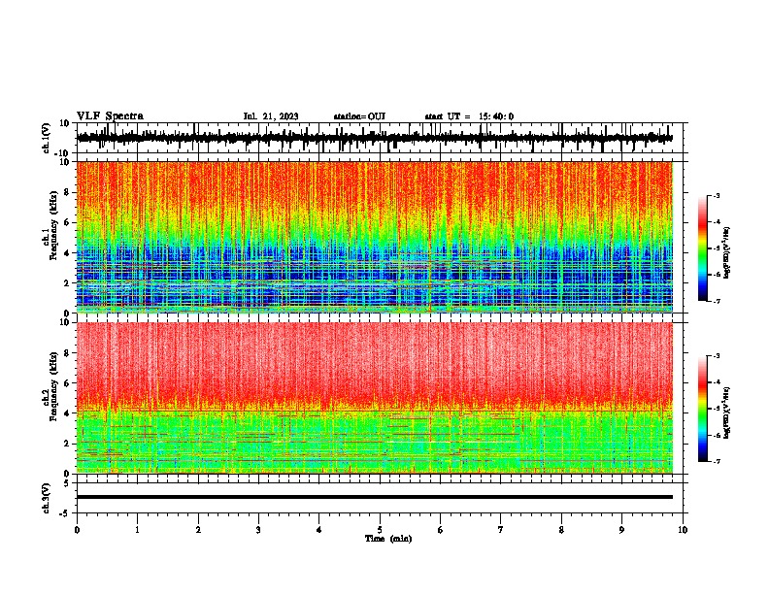Click the '-7' label on ch.2 colorbar

pos(716,462)
